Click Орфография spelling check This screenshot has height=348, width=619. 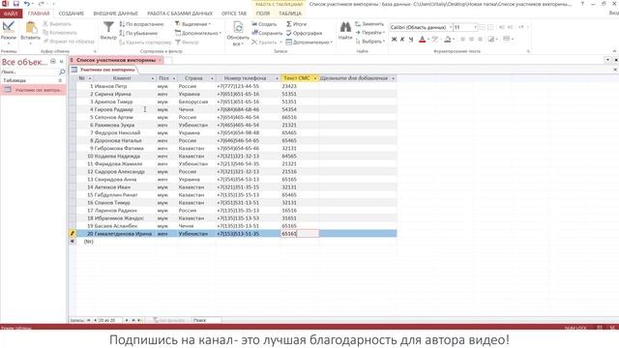[x=304, y=33]
